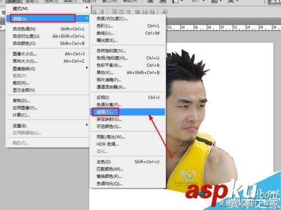The width and height of the screenshot is (281, 210).
Task: Choose 复制(D)... menu item
Action: click(48, 101)
